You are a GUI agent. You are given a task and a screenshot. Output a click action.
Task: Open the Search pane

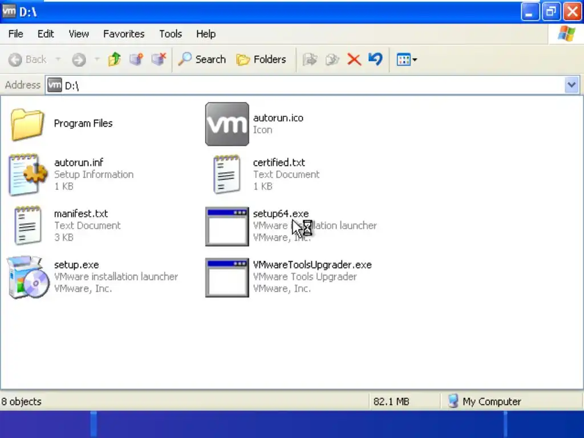[202, 59]
